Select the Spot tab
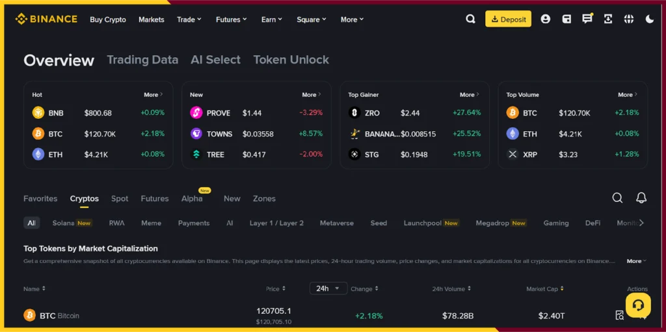This screenshot has width=666, height=332. [x=120, y=198]
